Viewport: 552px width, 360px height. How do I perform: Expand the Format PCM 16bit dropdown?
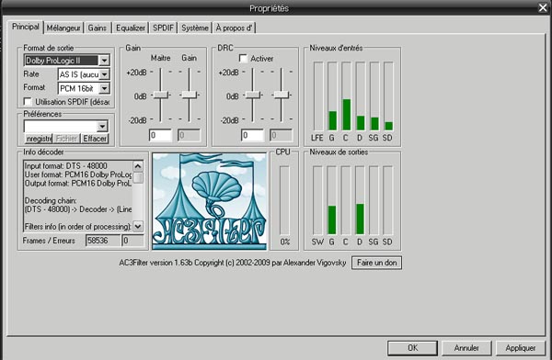[x=104, y=88]
